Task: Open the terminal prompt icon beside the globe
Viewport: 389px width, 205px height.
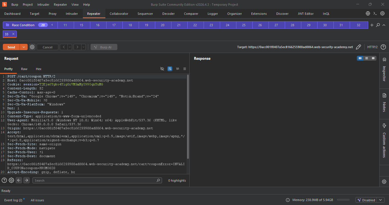Action: pyautogui.click(x=375, y=13)
